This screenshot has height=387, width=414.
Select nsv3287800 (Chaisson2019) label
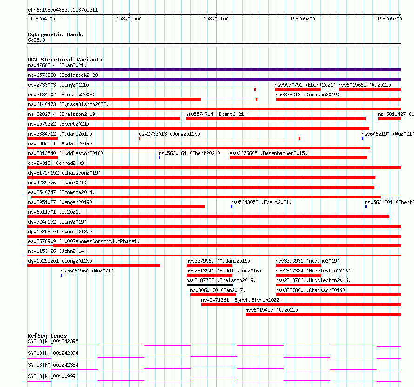[310, 290]
